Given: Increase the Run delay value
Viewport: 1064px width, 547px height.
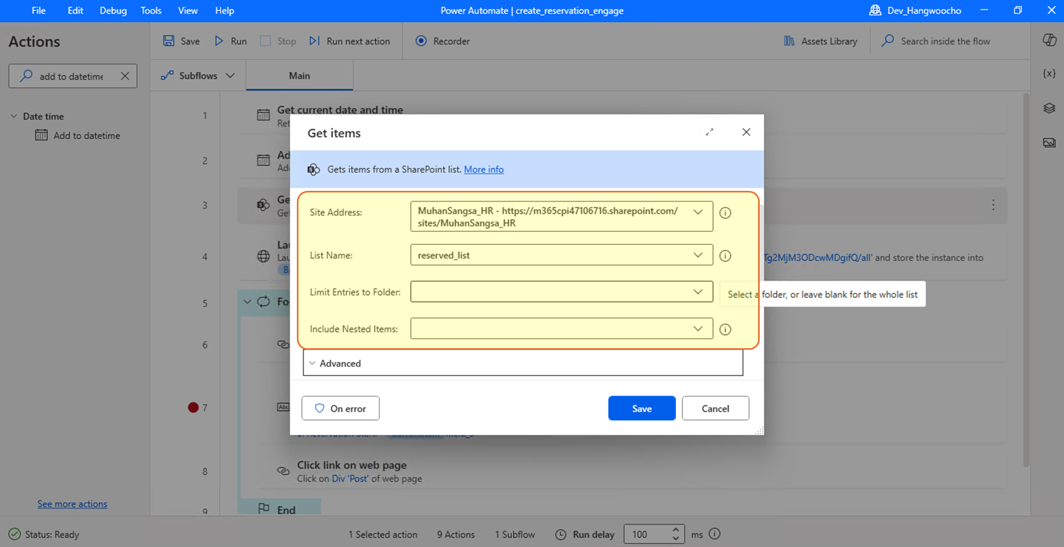Looking at the screenshot, I should (676, 529).
